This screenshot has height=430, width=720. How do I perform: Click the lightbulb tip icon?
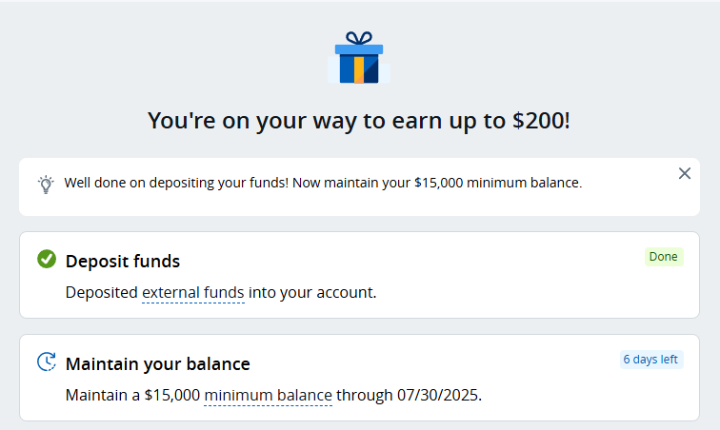46,185
